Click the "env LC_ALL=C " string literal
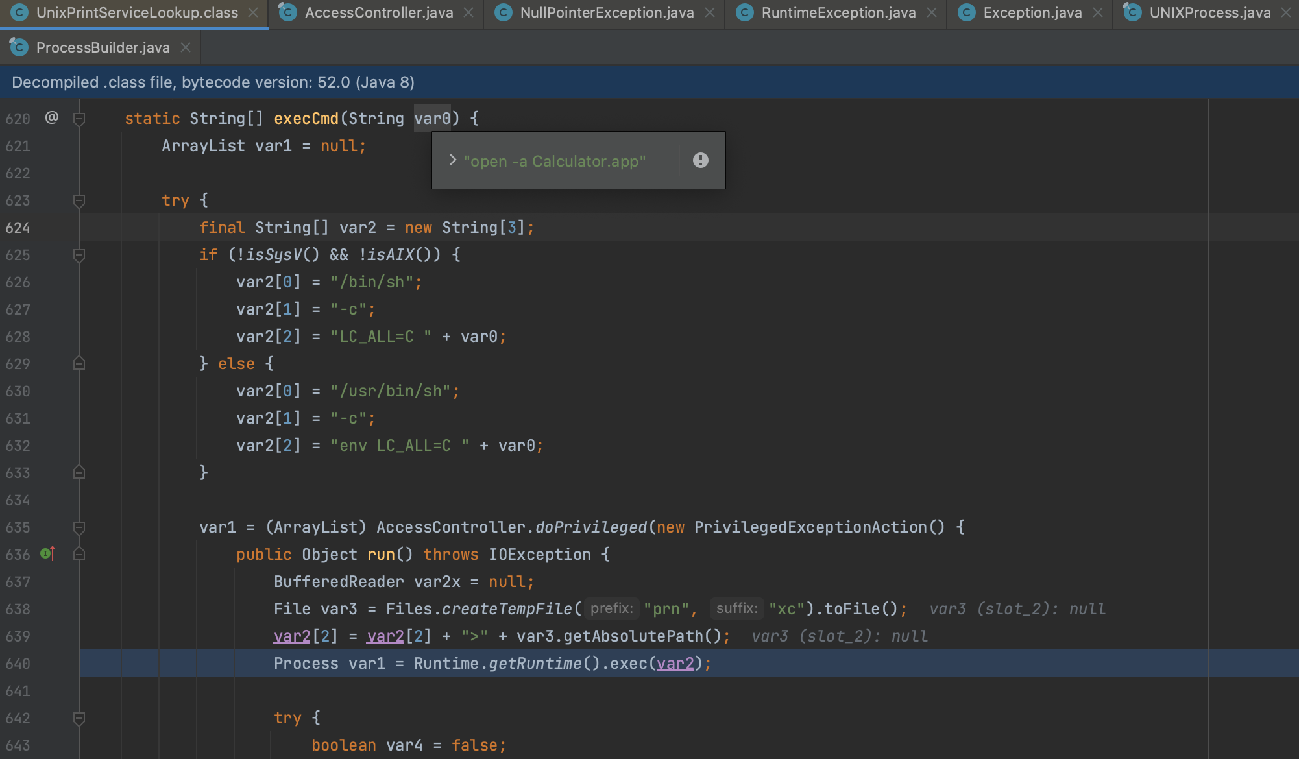The width and height of the screenshot is (1299, 759). (x=400, y=446)
